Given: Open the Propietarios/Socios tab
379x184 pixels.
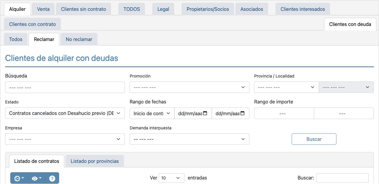Looking at the screenshot, I should click(208, 9).
